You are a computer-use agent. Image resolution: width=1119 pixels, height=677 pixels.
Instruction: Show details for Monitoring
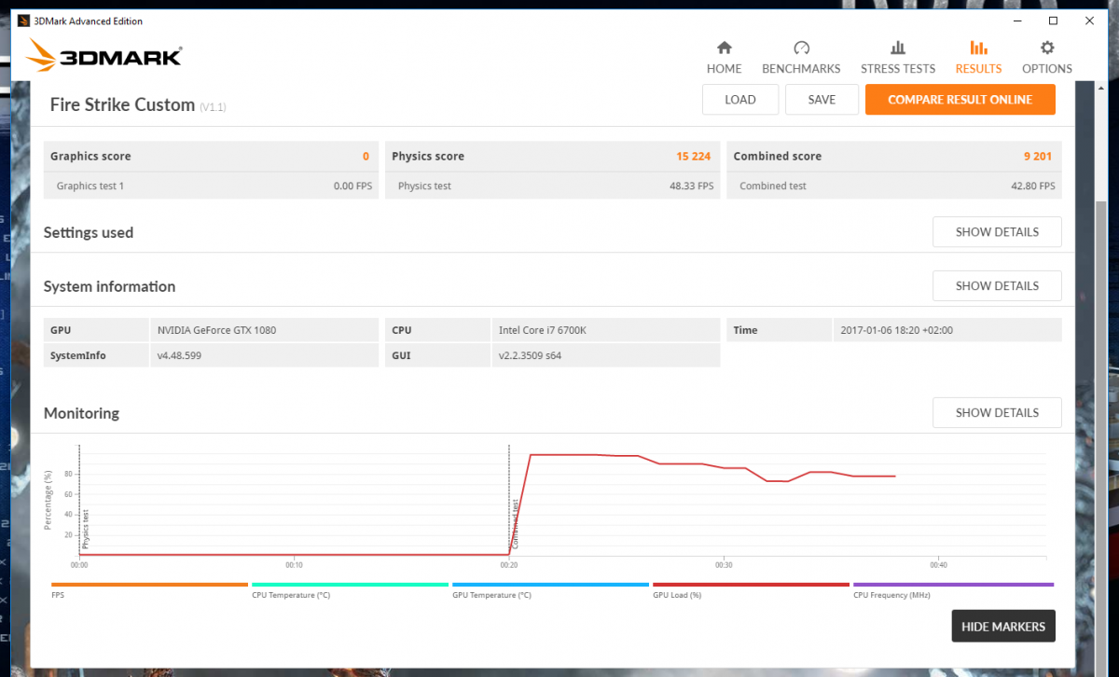pyautogui.click(x=997, y=412)
